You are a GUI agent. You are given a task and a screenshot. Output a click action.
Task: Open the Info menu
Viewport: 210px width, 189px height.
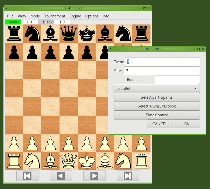(106, 16)
